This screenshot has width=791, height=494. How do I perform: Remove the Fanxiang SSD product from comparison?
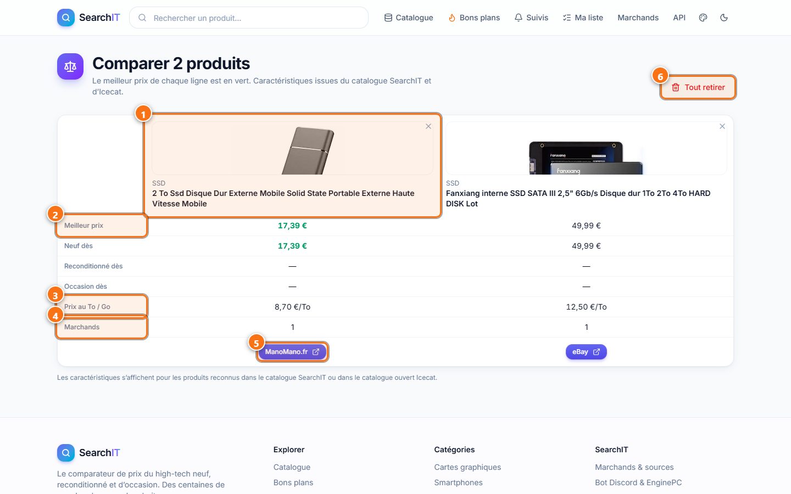722,126
